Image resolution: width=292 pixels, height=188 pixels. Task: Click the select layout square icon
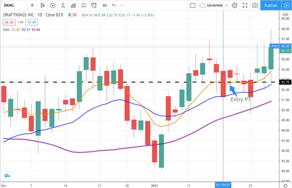193,5
